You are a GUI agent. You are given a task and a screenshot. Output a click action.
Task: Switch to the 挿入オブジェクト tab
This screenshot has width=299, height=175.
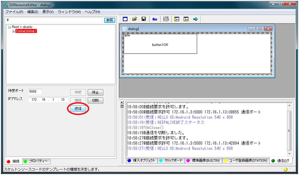pyautogui.click(x=142, y=161)
